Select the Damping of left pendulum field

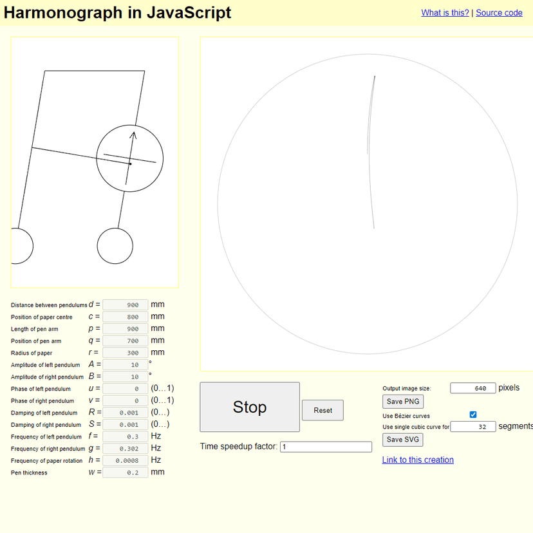click(125, 412)
